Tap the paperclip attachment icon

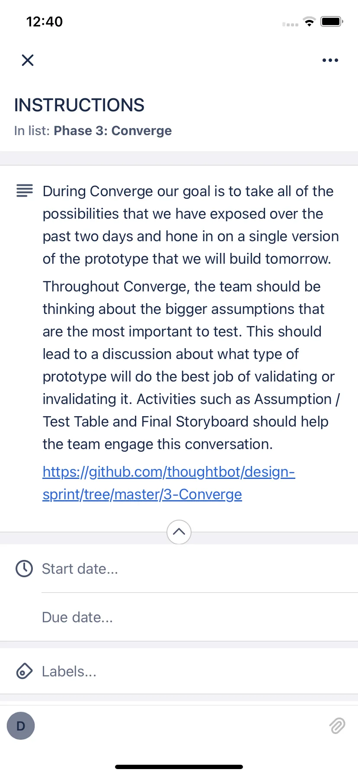[337, 726]
